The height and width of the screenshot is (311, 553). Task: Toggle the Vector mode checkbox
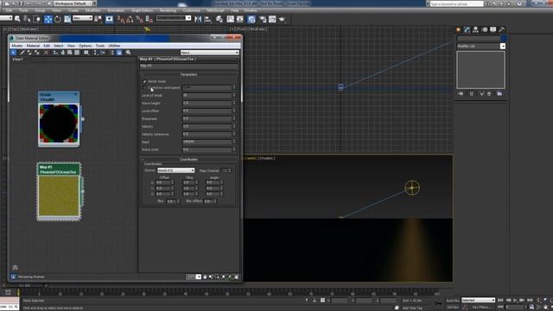[x=144, y=81]
